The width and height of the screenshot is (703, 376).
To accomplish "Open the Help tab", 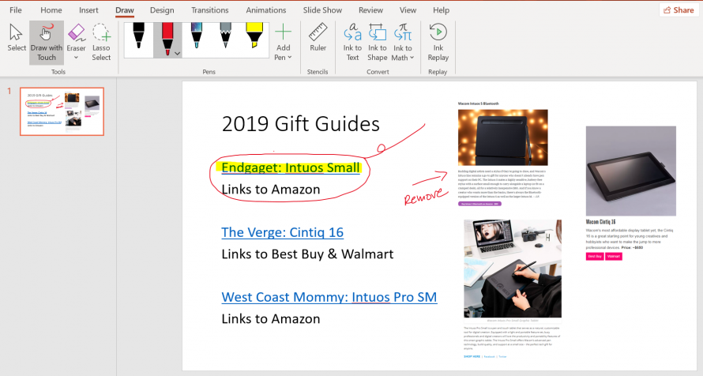I will [442, 9].
